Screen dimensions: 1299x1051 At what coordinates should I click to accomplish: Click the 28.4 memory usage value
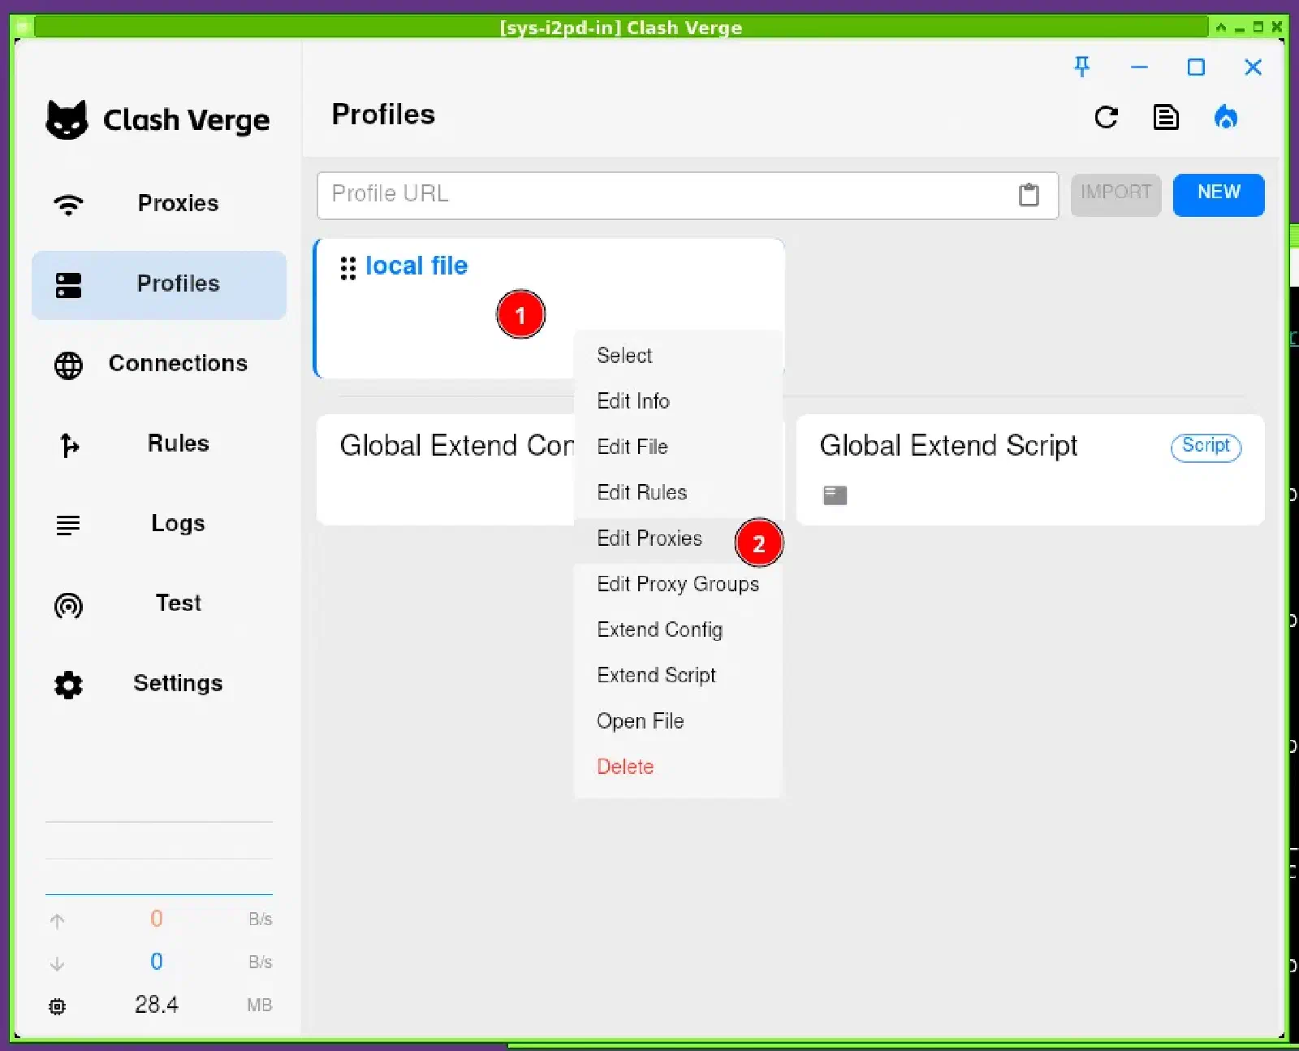[157, 1005]
